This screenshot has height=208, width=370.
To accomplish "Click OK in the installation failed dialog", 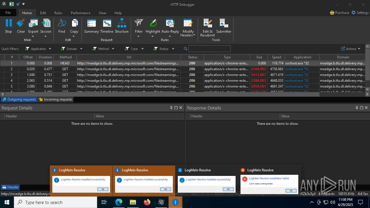I will point(291,191).
